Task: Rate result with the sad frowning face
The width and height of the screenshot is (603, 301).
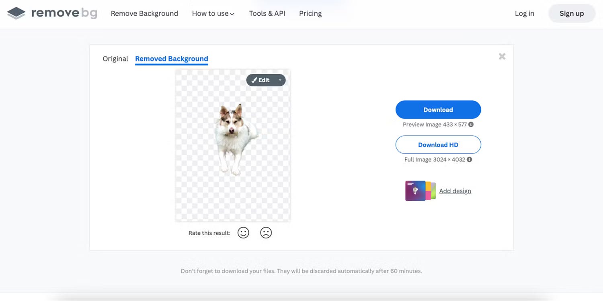Action: point(266,233)
